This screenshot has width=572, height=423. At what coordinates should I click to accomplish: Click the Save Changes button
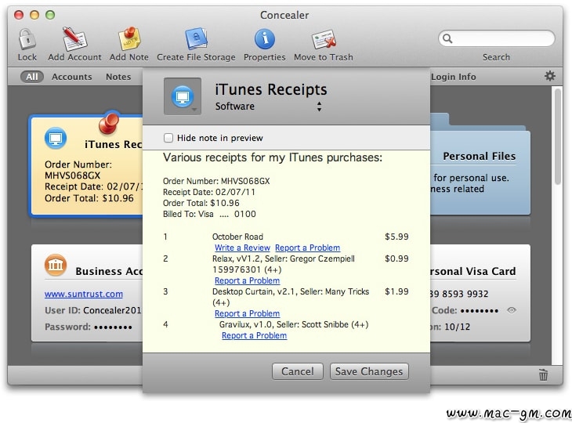coord(369,371)
